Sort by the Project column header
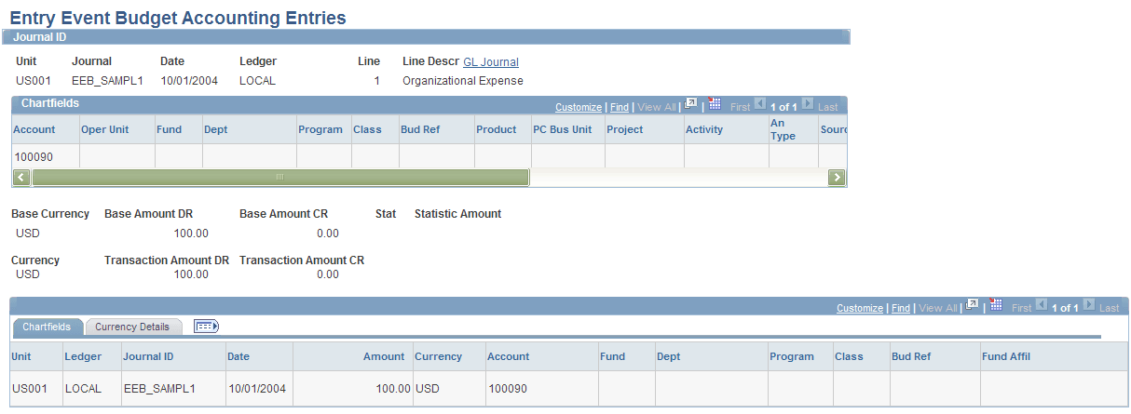1131x414 pixels. click(625, 129)
